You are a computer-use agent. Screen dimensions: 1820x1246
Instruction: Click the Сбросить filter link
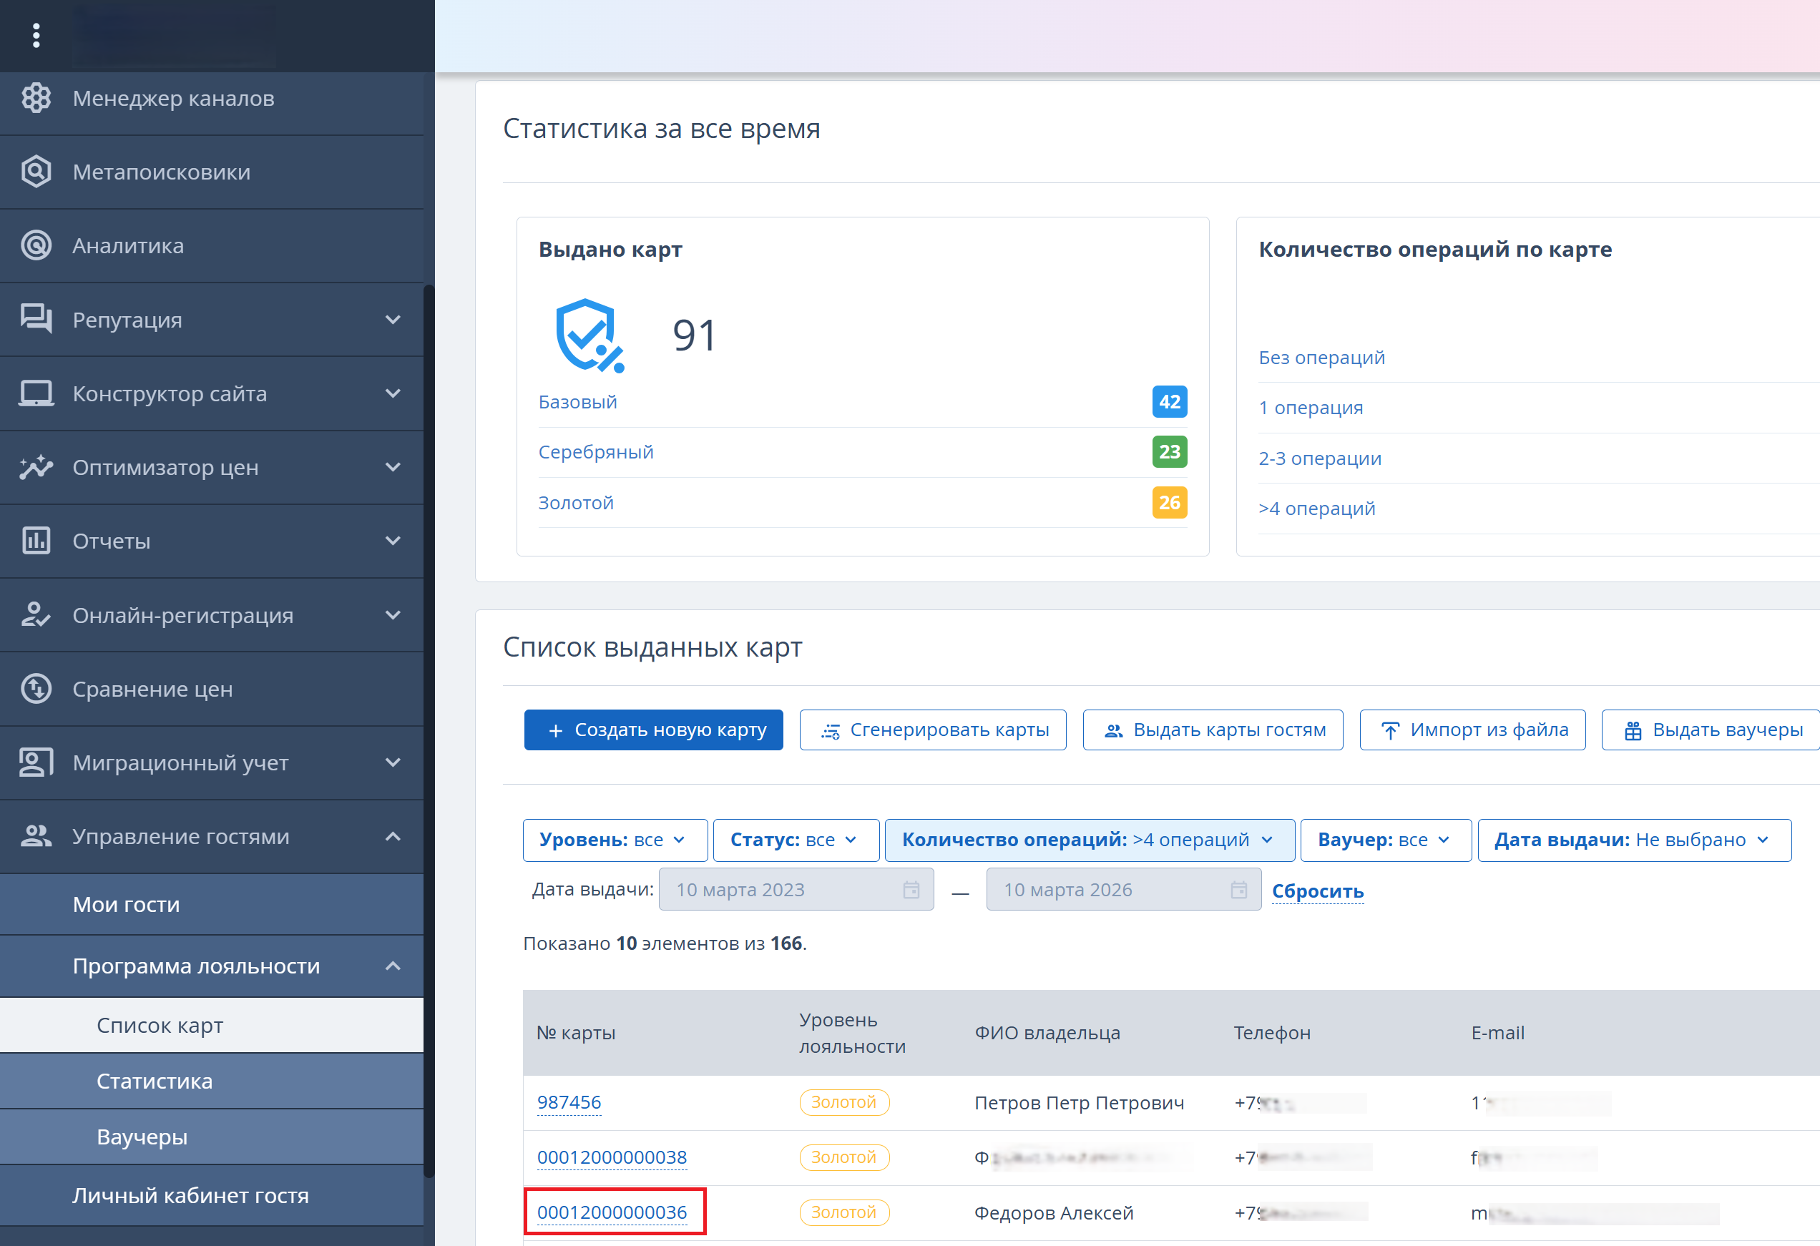tap(1317, 891)
